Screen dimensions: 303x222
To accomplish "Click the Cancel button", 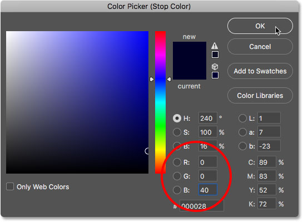I will point(260,46).
